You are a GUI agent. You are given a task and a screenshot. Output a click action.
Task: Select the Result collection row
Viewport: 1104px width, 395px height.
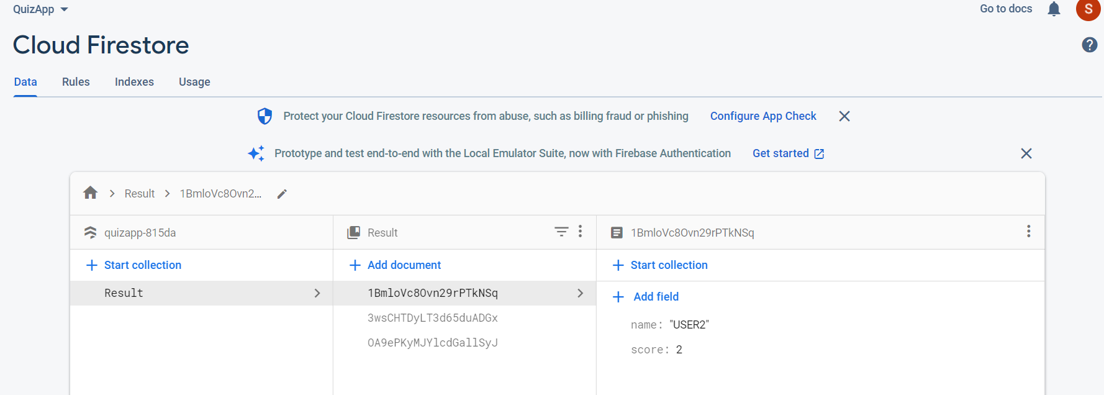[201, 293]
